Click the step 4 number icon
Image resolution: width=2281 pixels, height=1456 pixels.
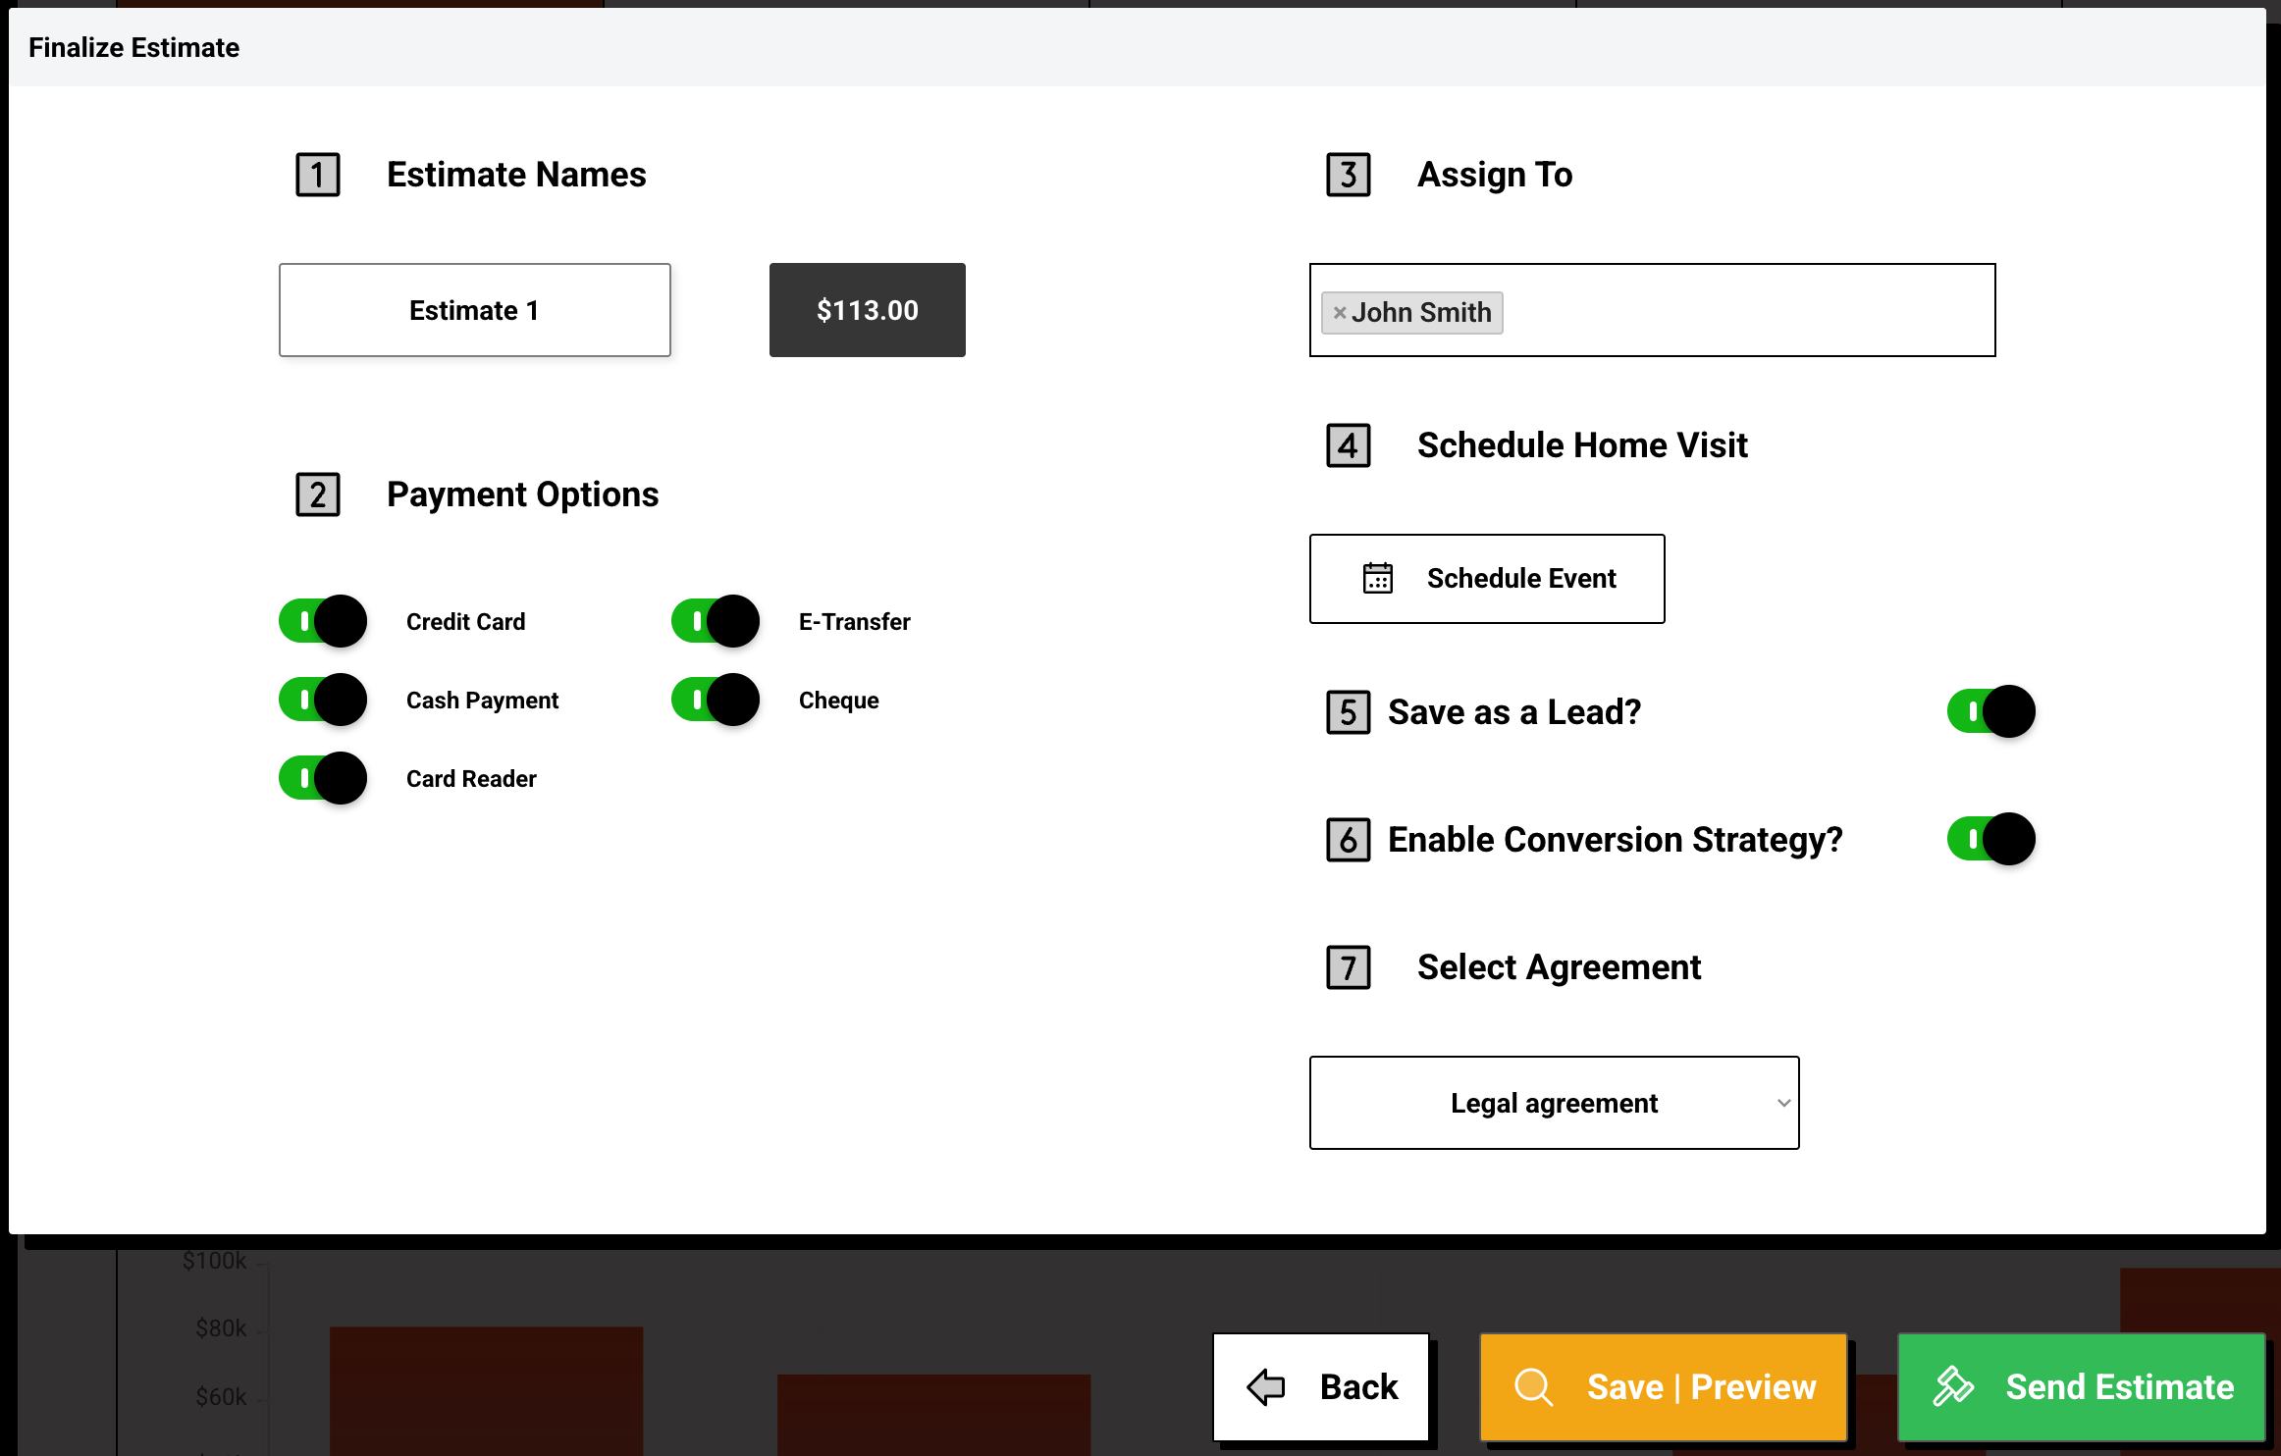click(1349, 445)
